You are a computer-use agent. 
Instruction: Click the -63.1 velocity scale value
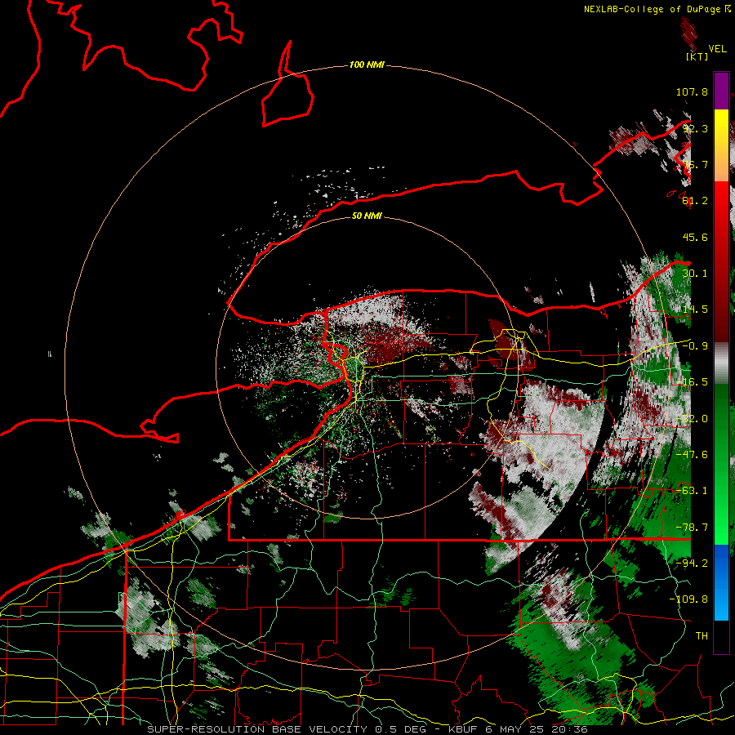(x=692, y=491)
